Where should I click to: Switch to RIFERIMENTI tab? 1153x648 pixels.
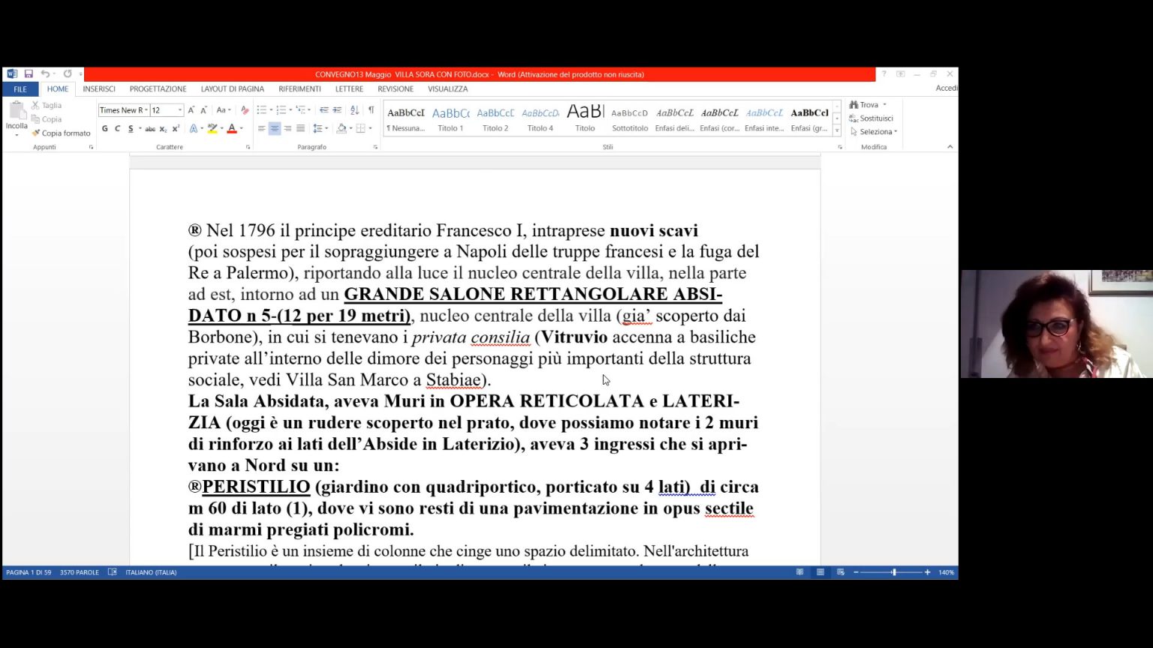tap(300, 88)
